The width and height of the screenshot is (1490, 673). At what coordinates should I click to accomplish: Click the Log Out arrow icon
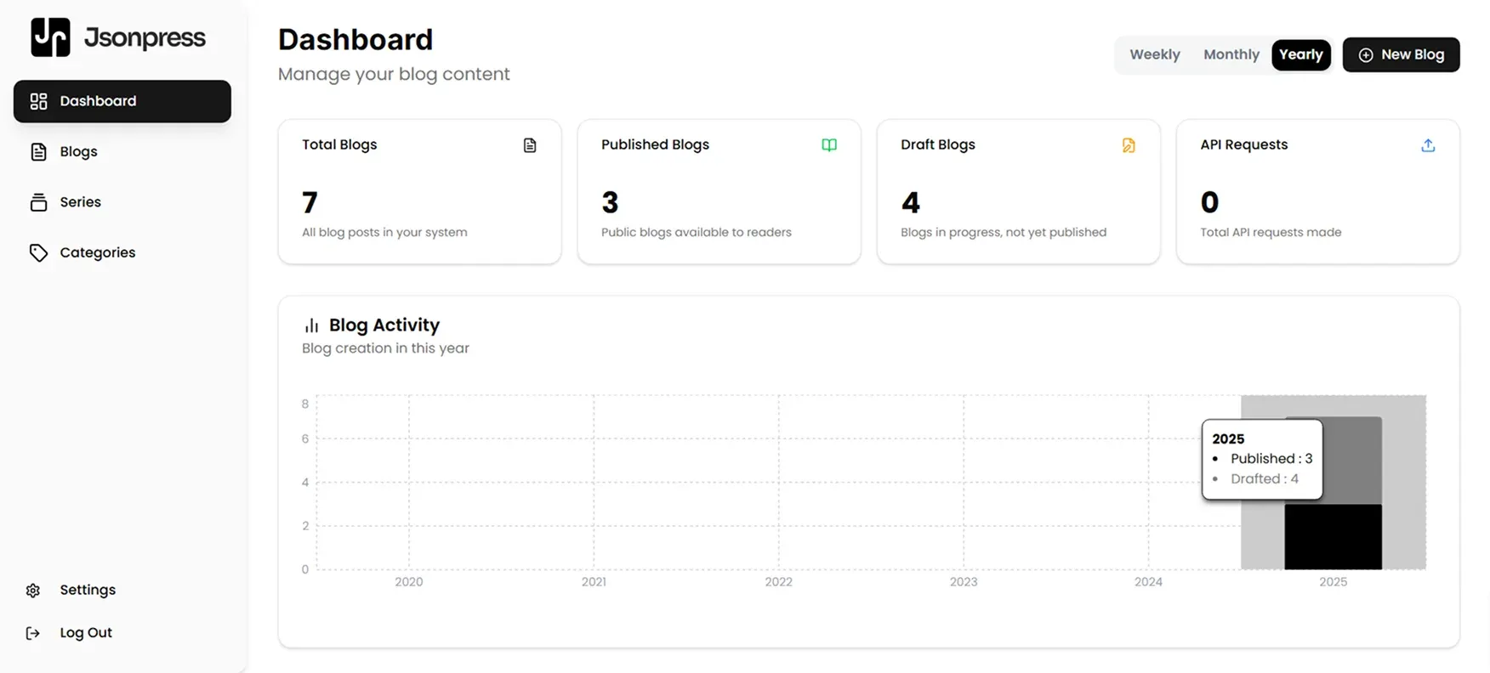coord(33,633)
